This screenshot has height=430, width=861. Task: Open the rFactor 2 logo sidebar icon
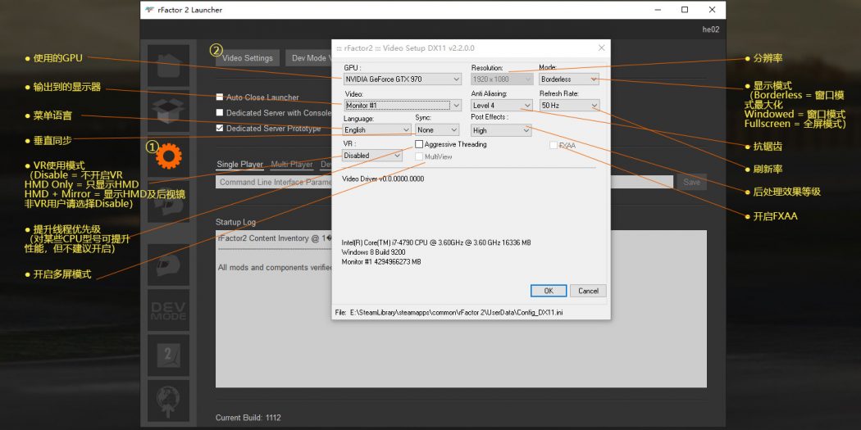(x=168, y=356)
